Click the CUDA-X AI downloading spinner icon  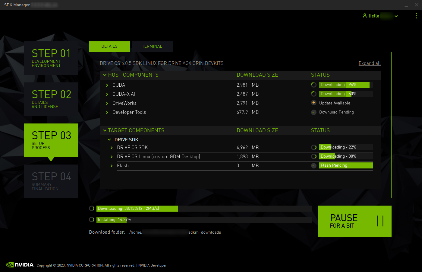point(314,94)
